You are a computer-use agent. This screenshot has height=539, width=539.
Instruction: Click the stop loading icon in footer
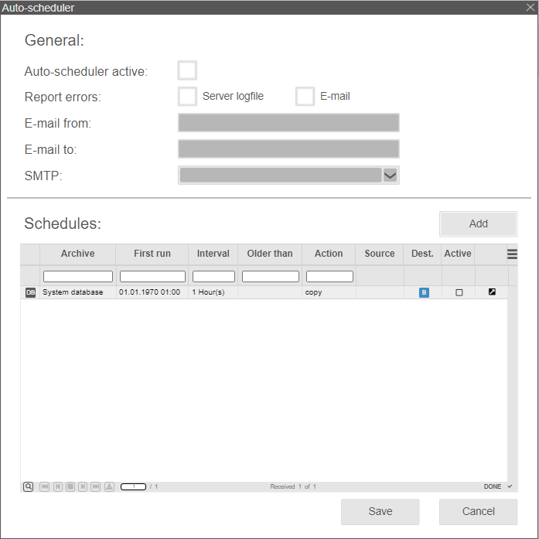click(70, 486)
